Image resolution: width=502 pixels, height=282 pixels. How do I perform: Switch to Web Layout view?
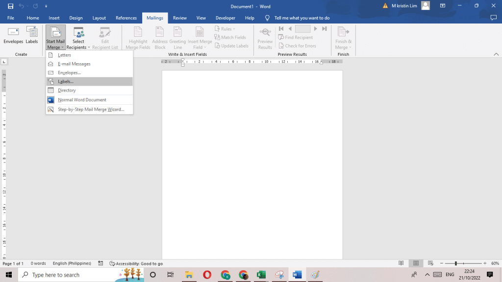coord(430,263)
